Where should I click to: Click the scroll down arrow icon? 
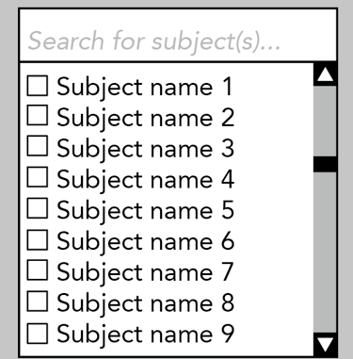click(x=325, y=345)
